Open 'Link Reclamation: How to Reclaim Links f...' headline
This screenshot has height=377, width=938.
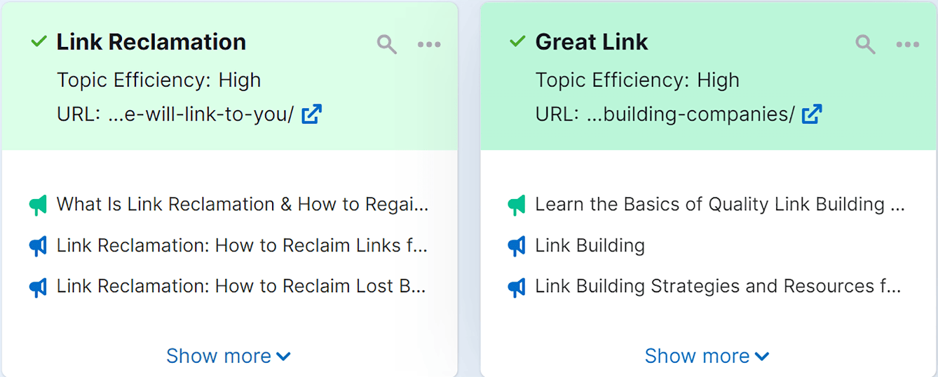pyautogui.click(x=242, y=245)
